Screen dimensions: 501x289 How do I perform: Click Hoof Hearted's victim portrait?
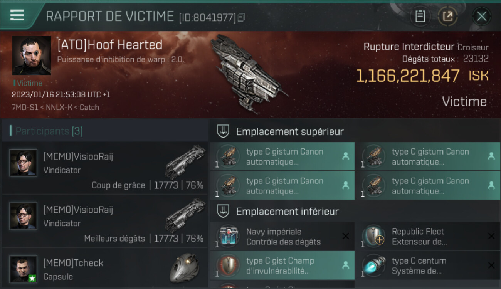[x=32, y=55]
